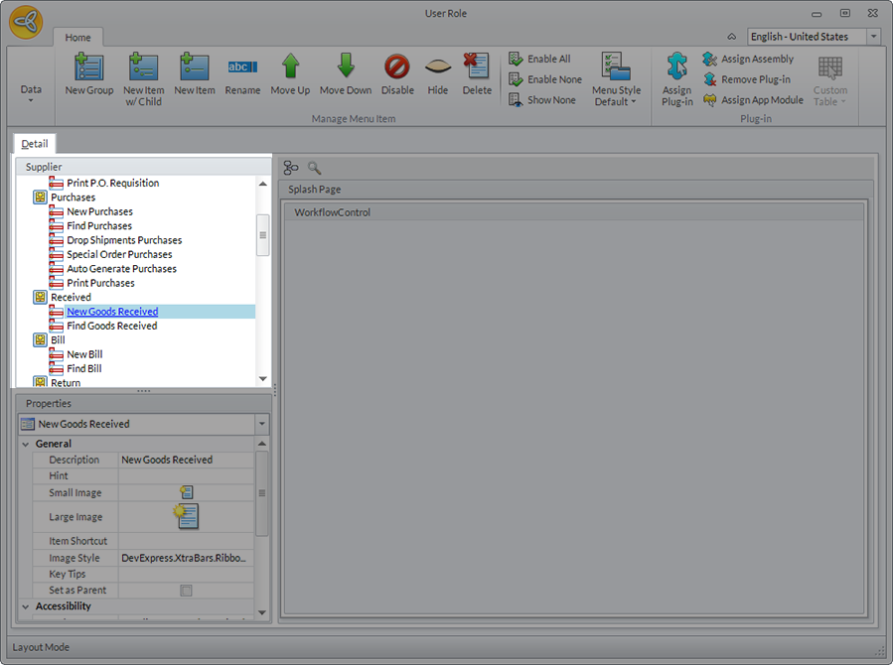
Task: Click the green Move Down arrow
Action: coord(345,67)
